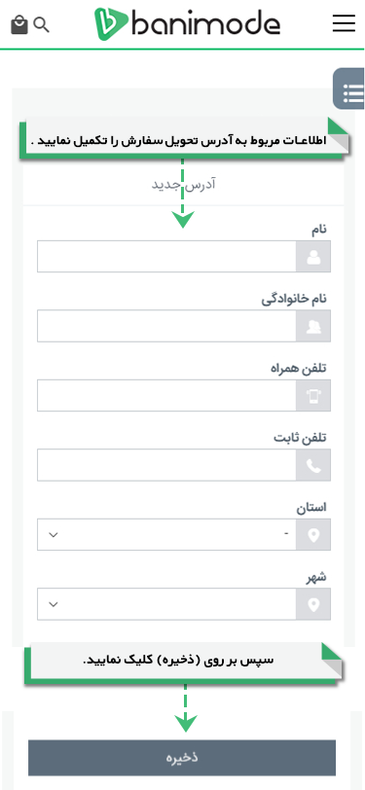Focus the نام first name field
The image size is (365, 790).
pos(166,257)
